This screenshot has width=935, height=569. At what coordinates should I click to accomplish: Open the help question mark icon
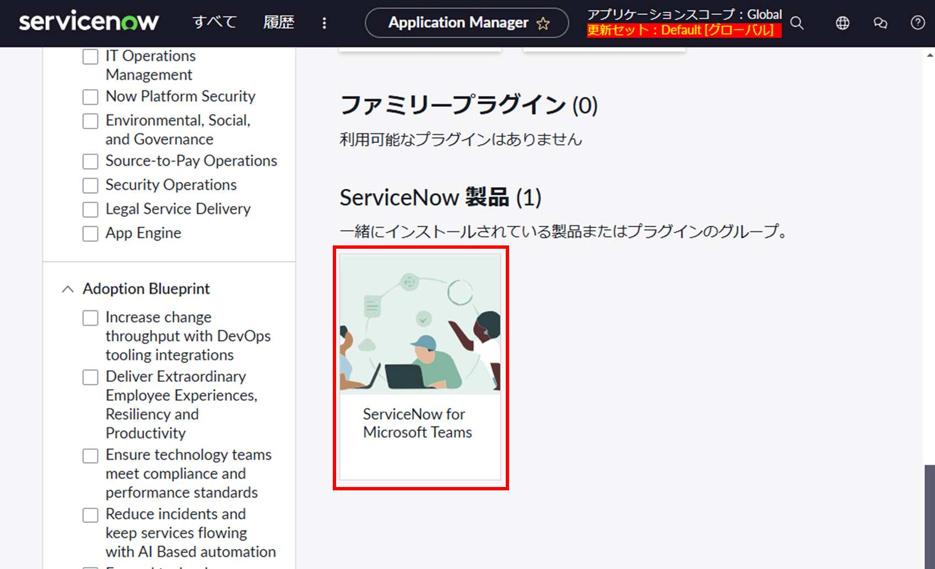pyautogui.click(x=917, y=23)
